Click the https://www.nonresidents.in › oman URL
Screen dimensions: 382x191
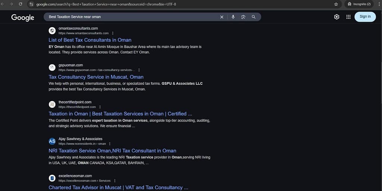coord(82,144)
